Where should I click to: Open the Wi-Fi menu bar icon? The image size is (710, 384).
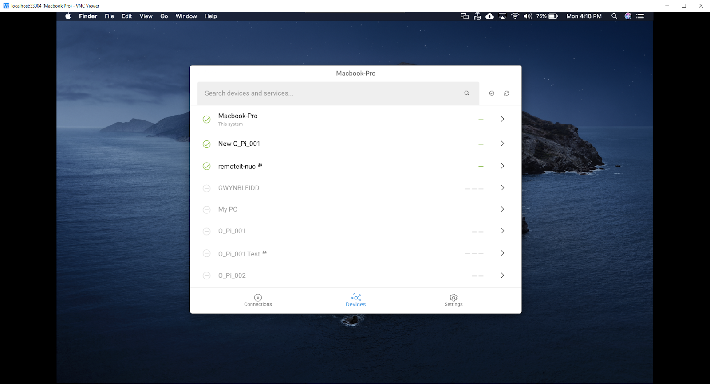point(515,16)
